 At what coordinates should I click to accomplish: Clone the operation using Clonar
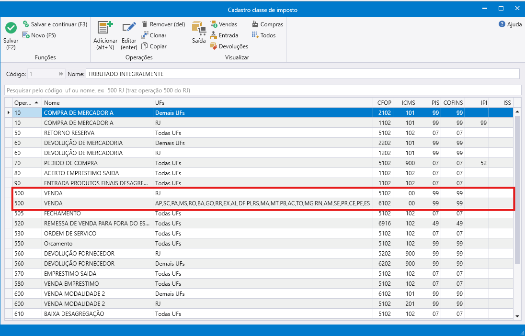154,35
